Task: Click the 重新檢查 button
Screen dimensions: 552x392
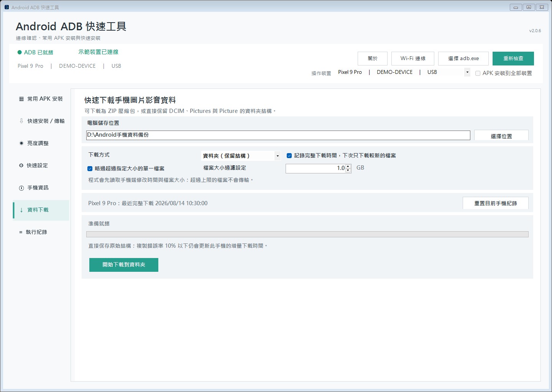Action: (x=513, y=59)
